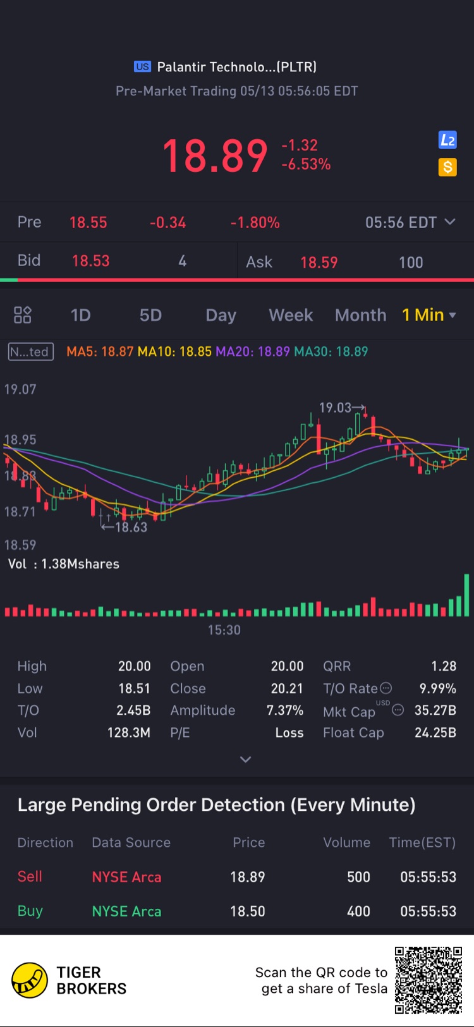Expand more stock statistics chevron
This screenshot has height=1027, width=474.
246,759
